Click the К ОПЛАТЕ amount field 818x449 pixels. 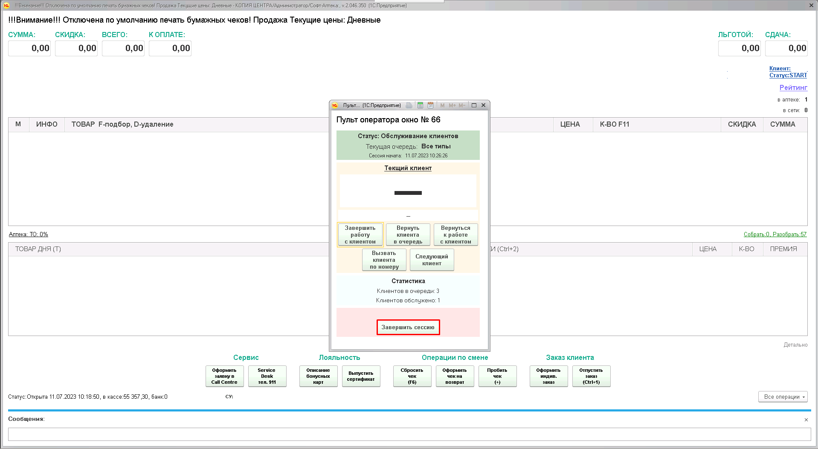(170, 48)
